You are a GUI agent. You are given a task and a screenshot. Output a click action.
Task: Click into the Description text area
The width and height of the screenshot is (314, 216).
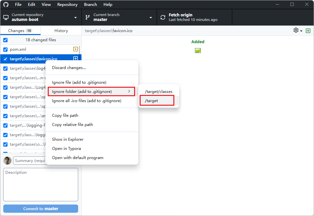41,185
